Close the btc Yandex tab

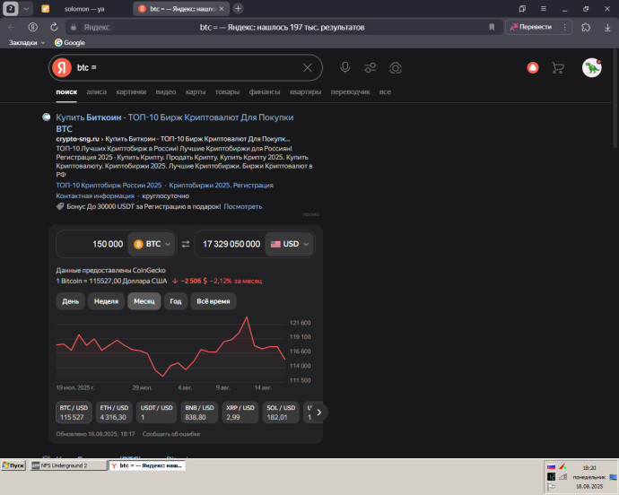pyautogui.click(x=222, y=8)
